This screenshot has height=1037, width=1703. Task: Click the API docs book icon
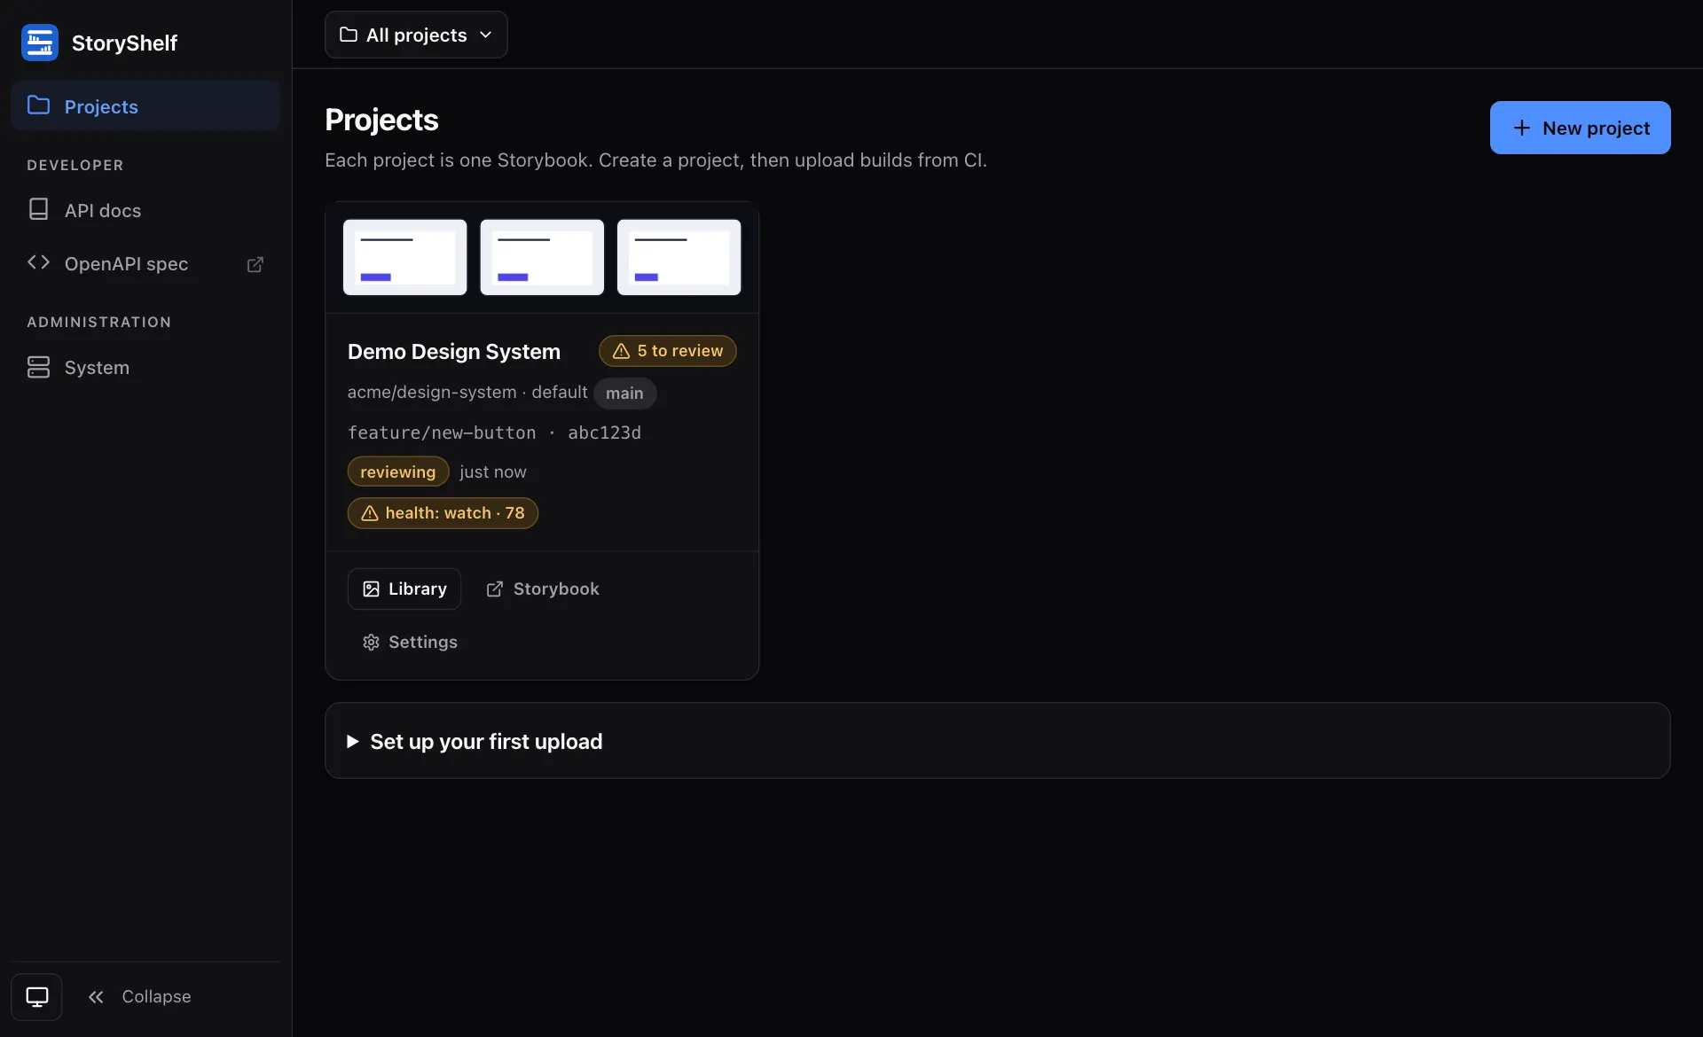click(38, 209)
